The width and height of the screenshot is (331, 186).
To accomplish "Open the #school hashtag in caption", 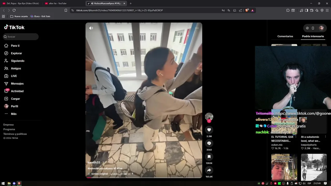I will [x=92, y=168].
